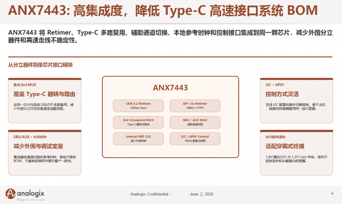Select the heading '从分立器件到单芯片接口模块'

click(40, 65)
